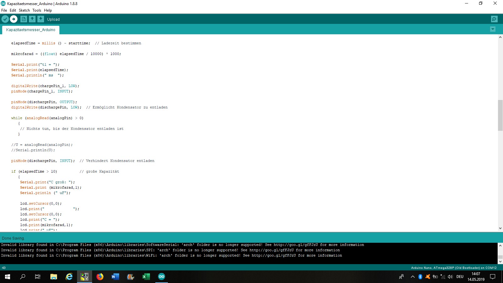This screenshot has height=283, width=503.
Task: Click the 'Serial.print("C groß: ");' line
Action: (47, 182)
